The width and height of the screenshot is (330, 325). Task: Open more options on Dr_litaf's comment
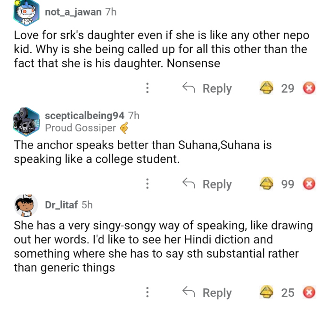pos(148,292)
